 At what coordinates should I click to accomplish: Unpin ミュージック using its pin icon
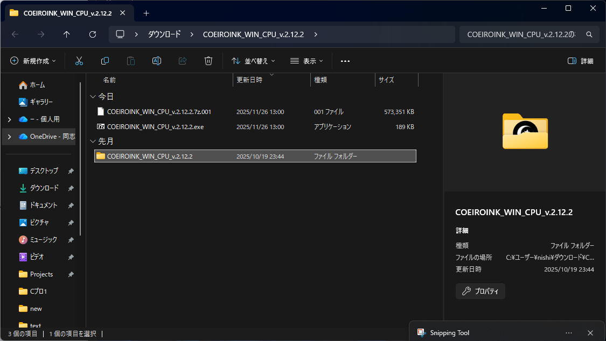(71, 239)
